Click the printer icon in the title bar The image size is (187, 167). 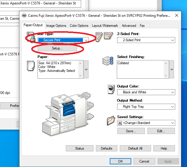coord(24,16)
